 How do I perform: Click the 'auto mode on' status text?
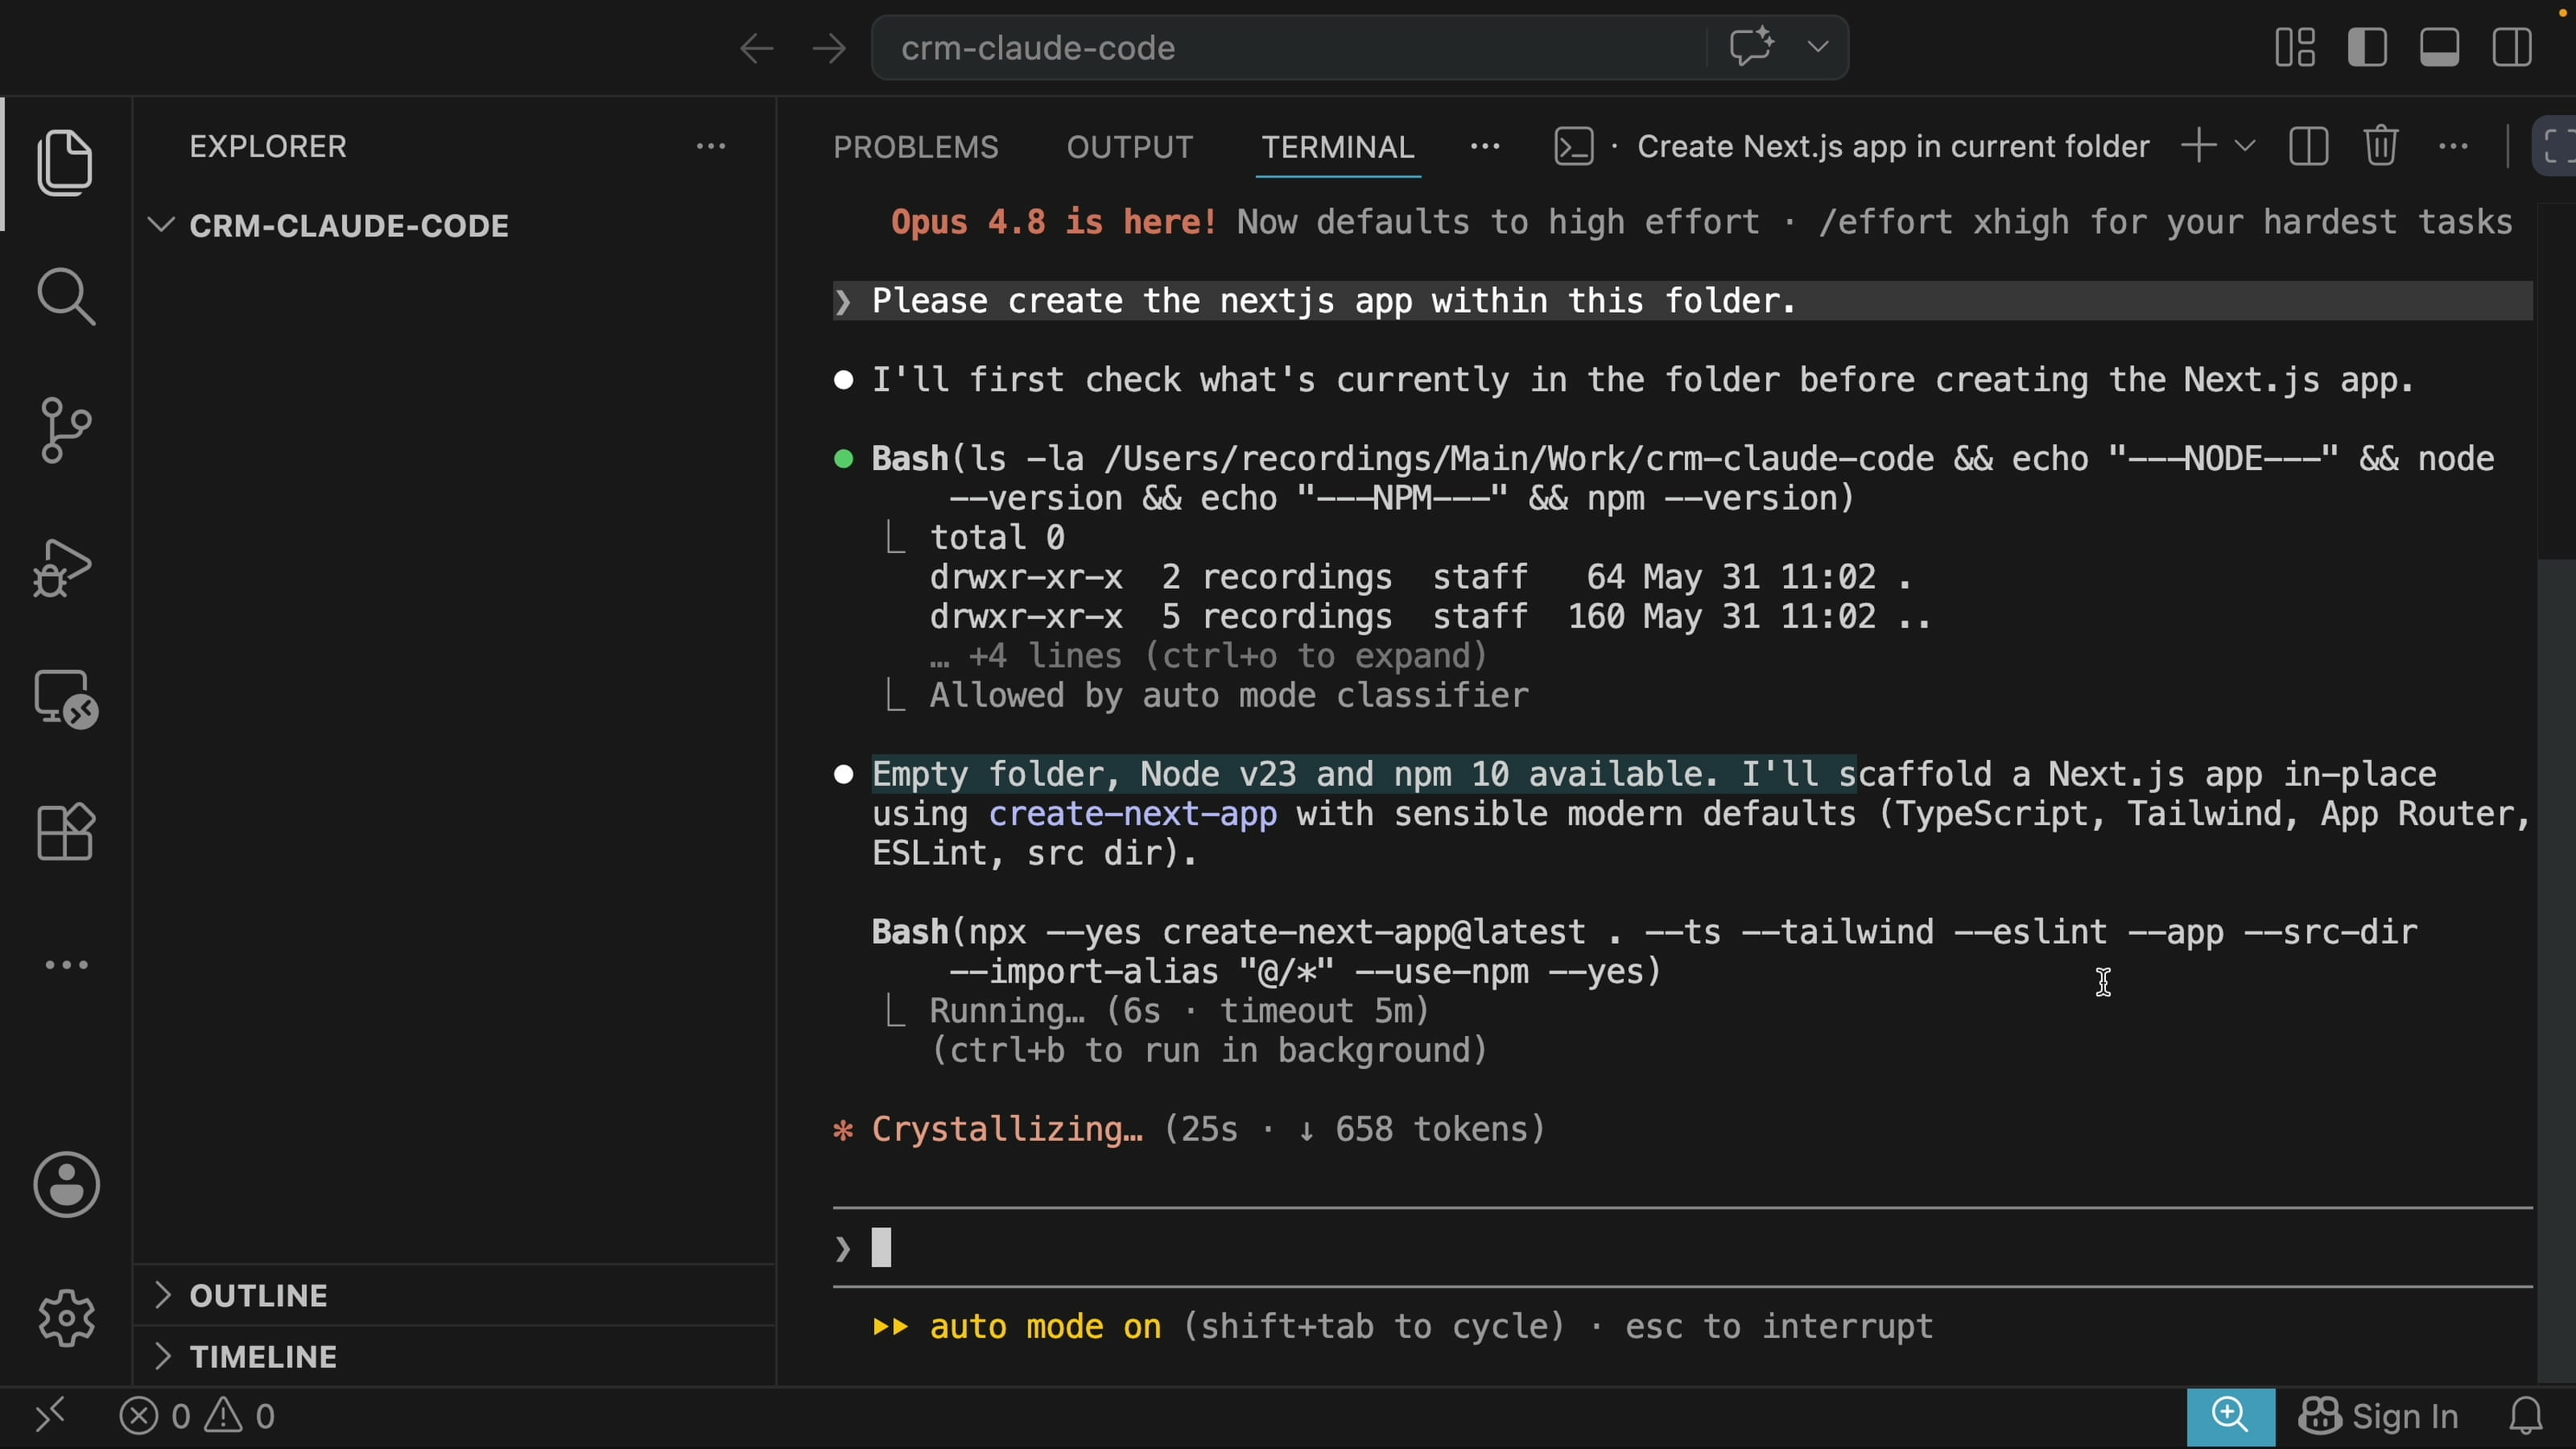click(1045, 1326)
